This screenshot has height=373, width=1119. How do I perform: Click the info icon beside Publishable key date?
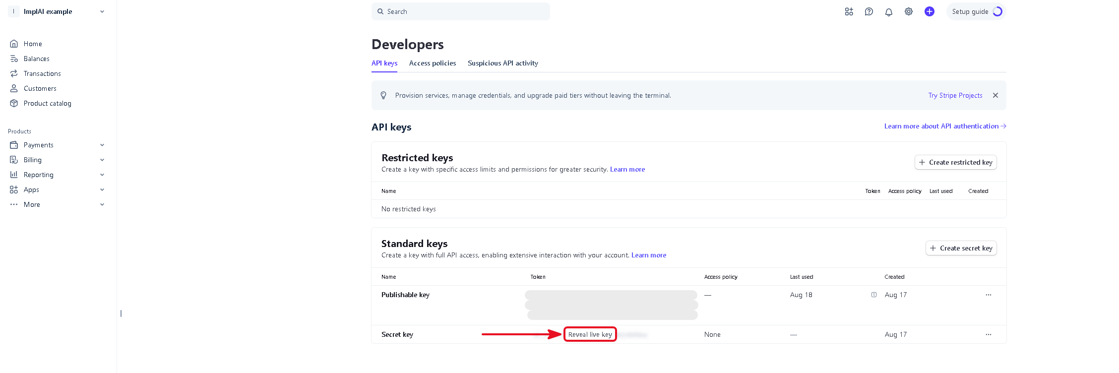pos(873,295)
